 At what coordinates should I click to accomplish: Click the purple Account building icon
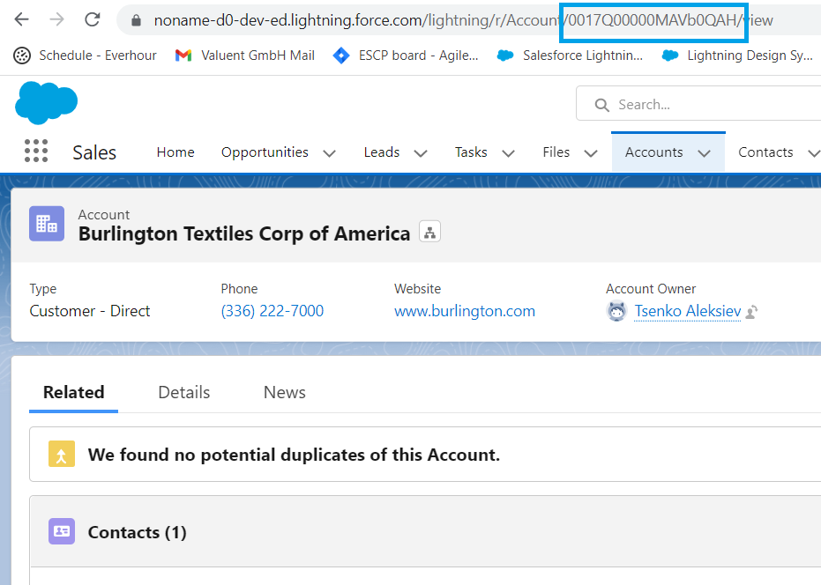[47, 224]
